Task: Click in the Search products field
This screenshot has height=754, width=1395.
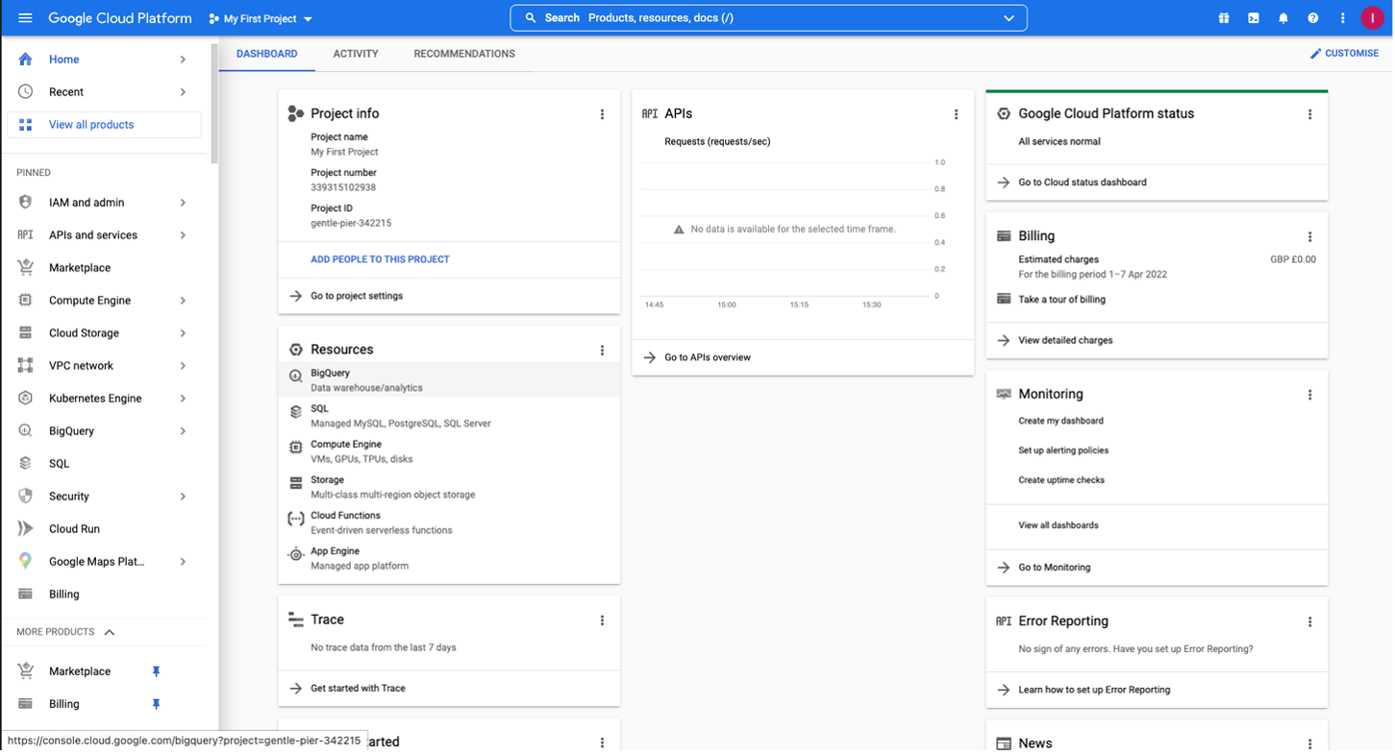Action: [768, 18]
